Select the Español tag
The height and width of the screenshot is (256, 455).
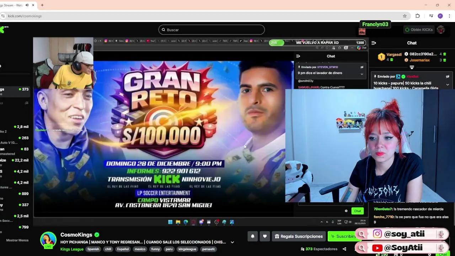pyautogui.click(x=123, y=249)
